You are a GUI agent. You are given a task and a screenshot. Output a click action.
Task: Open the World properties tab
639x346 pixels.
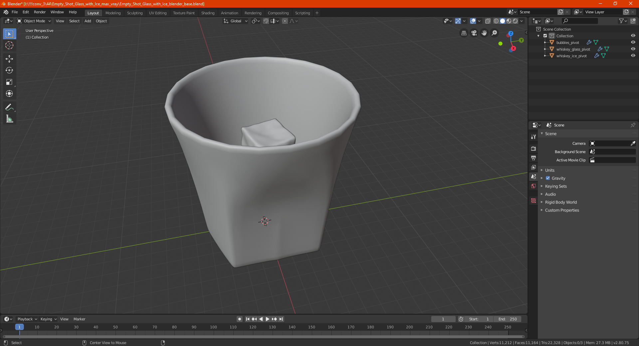click(533, 186)
